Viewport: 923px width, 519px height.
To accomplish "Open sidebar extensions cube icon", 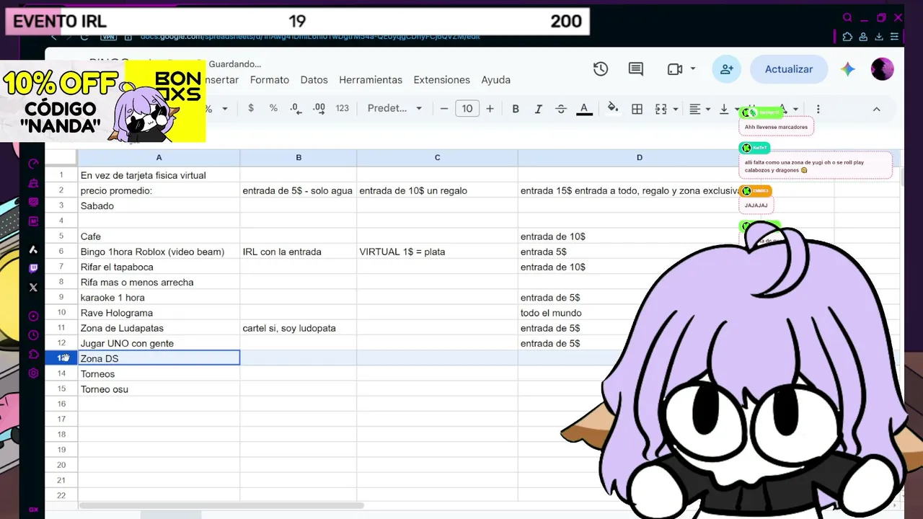I will point(33,354).
